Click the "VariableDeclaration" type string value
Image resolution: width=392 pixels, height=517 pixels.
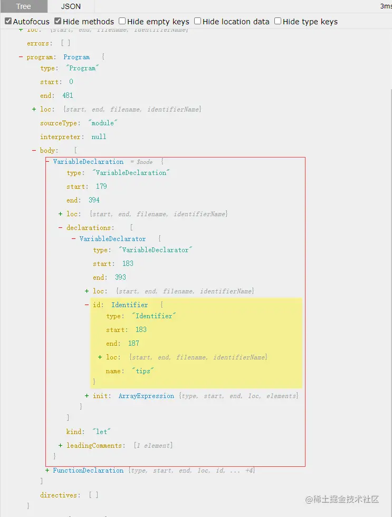tap(131, 173)
